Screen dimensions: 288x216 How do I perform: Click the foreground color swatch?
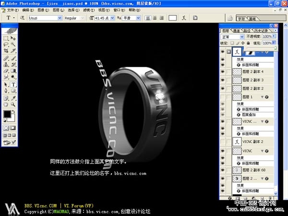7,114
